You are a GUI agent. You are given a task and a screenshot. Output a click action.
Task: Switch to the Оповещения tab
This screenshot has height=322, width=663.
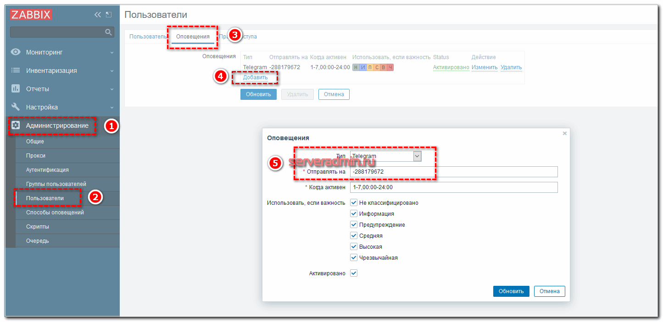tap(193, 37)
